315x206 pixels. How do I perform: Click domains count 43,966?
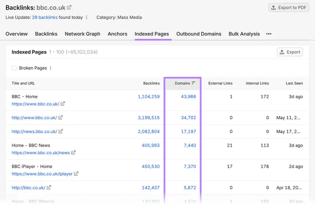(x=189, y=96)
